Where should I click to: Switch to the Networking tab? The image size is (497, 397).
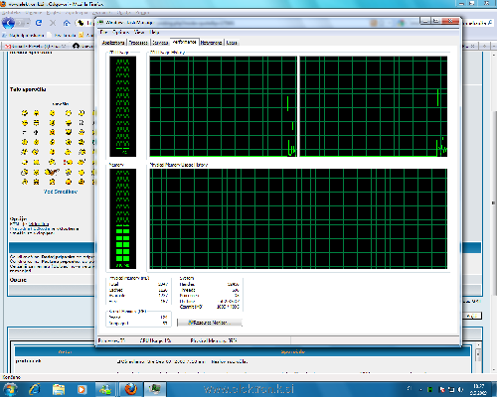click(x=211, y=43)
